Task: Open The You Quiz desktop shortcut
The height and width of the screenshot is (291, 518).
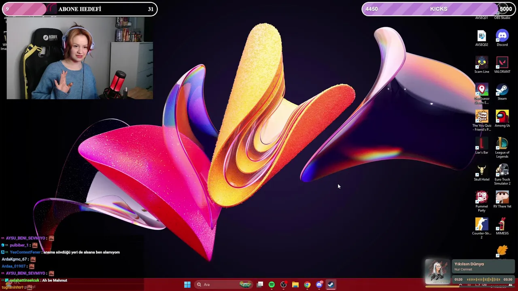Action: pos(482,121)
